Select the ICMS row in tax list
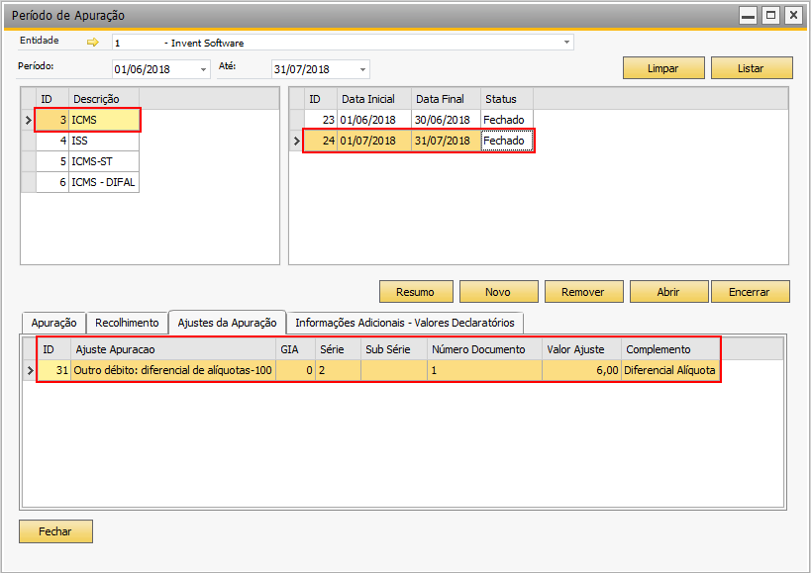 coord(87,120)
